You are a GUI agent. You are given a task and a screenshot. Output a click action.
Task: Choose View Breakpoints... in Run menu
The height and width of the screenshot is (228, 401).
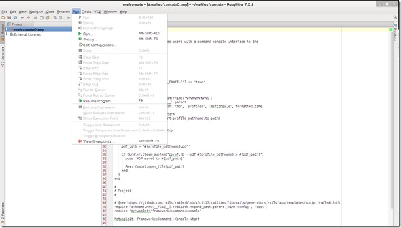pyautogui.click(x=120, y=141)
